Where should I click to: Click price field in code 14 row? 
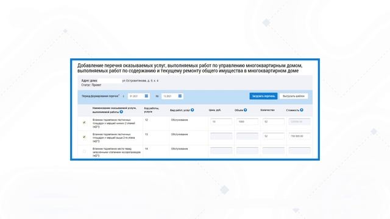(x=221, y=150)
